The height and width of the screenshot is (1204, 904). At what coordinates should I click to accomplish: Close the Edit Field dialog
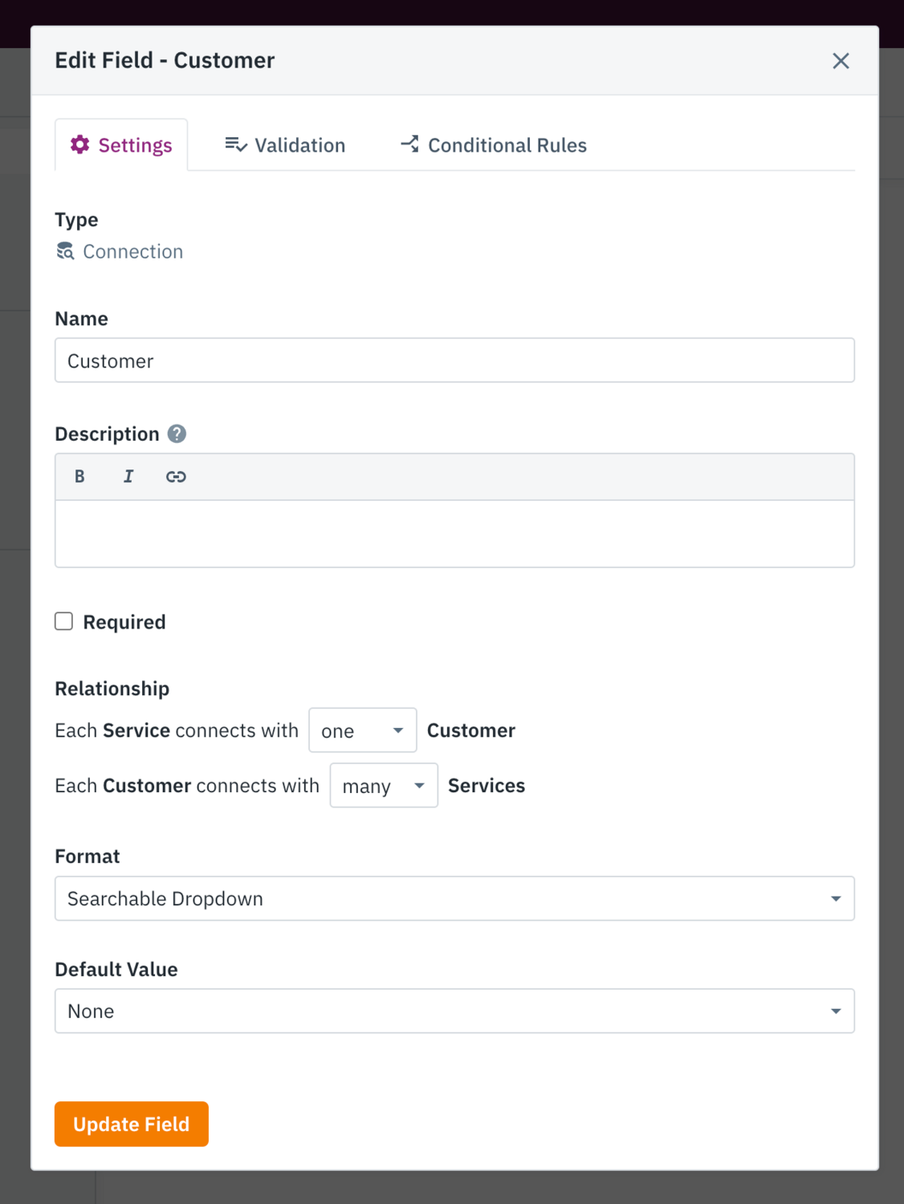(x=841, y=61)
